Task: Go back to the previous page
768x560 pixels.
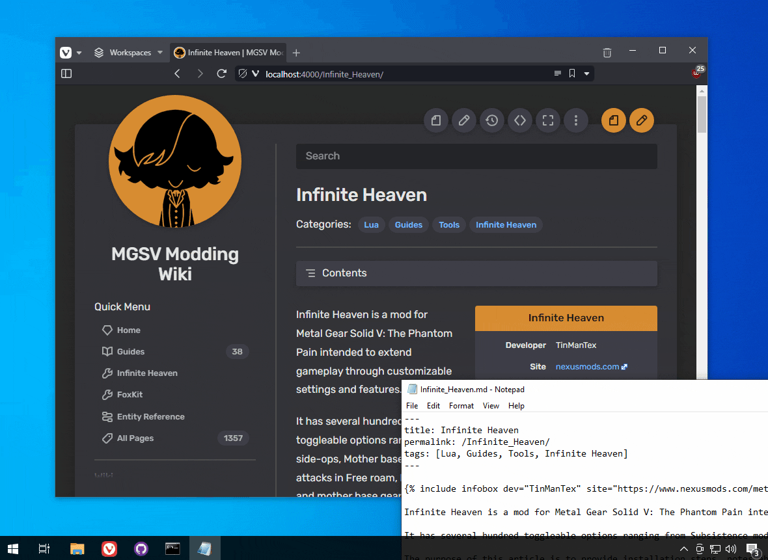Action: (177, 73)
